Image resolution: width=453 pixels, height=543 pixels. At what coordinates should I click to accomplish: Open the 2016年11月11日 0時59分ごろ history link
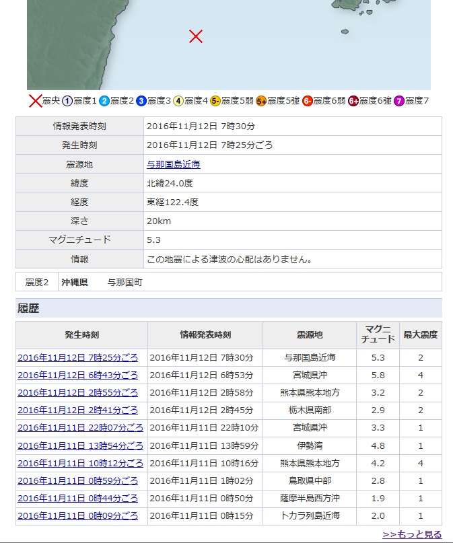(x=77, y=480)
